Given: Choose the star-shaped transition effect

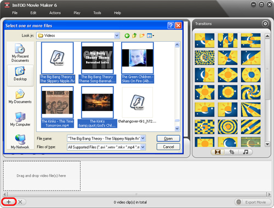Looking at the screenshot, I should click(x=204, y=93).
